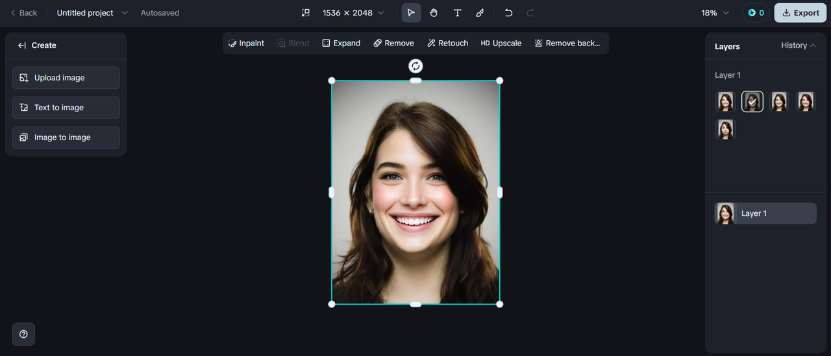This screenshot has height=356, width=831.
Task: Open the Untitled project name dropdown
Action: pyautogui.click(x=92, y=13)
